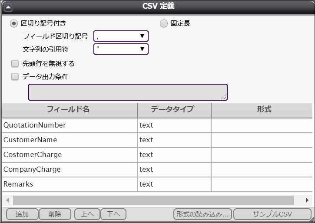Select the Remarks field row
Image resolution: width=315 pixels, height=223 pixels.
70,184
